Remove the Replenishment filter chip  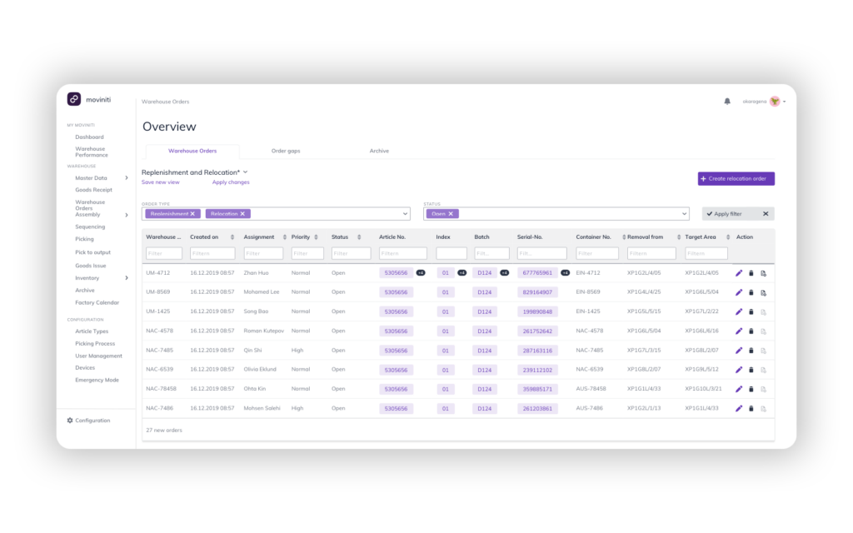click(x=192, y=214)
